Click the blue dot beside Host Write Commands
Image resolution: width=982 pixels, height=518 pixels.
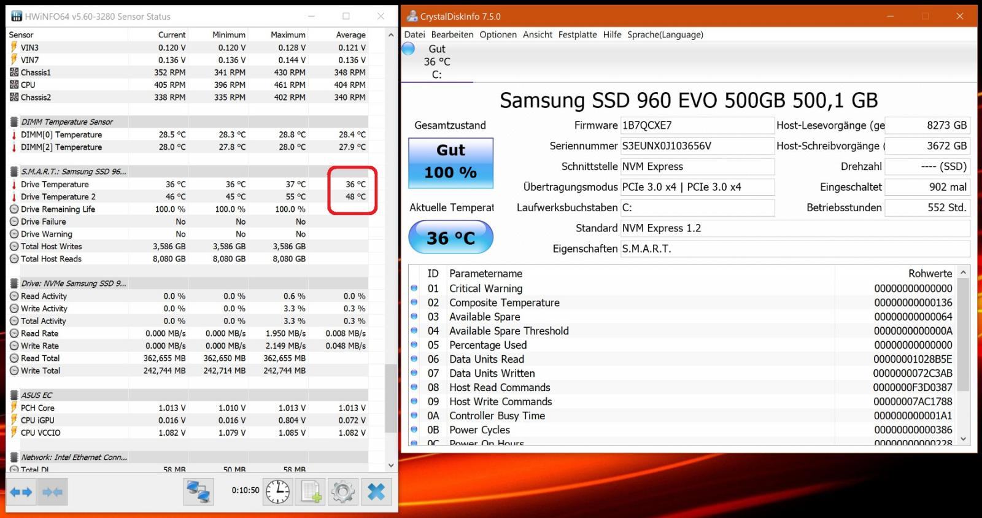click(414, 401)
